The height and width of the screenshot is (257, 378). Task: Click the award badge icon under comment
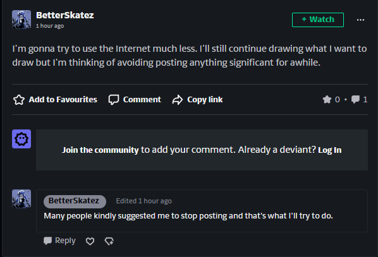pyautogui.click(x=109, y=241)
